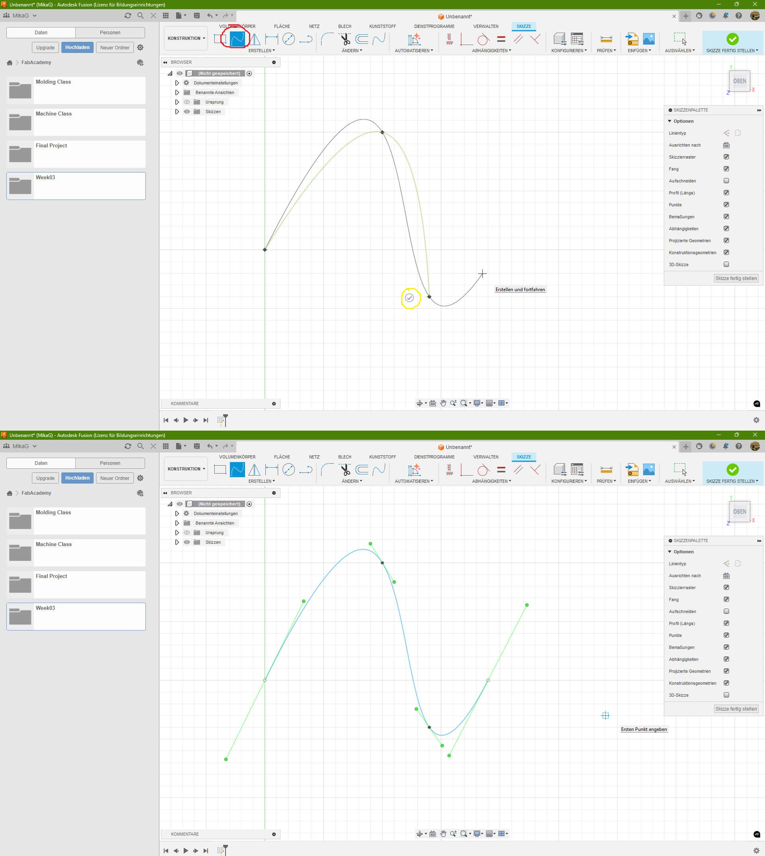The image size is (765, 856).
Task: Pick the sketch dimension tool in the lower Fusion window
Action: (271, 469)
